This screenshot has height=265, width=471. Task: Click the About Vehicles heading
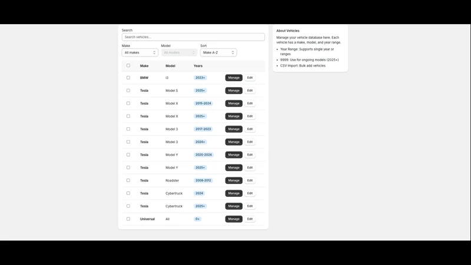(x=288, y=31)
